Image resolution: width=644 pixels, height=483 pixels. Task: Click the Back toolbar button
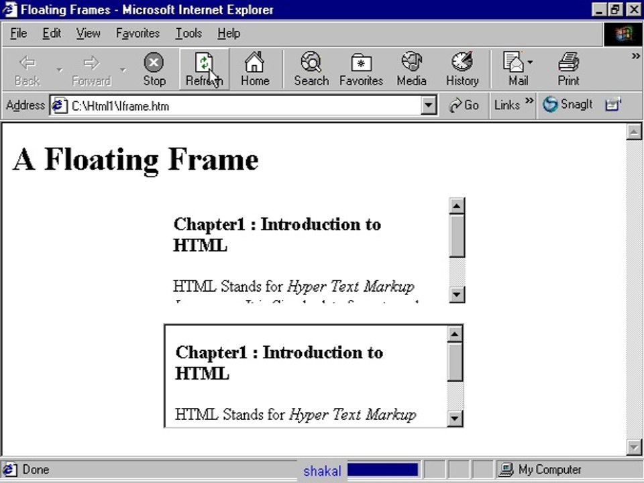coord(27,69)
